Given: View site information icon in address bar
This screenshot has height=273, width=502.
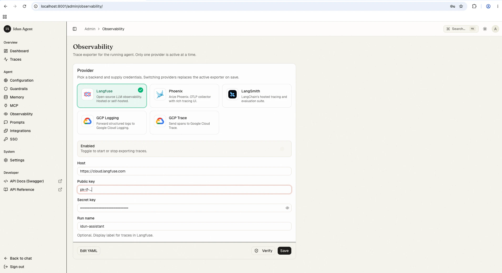Looking at the screenshot, I should (36, 6).
